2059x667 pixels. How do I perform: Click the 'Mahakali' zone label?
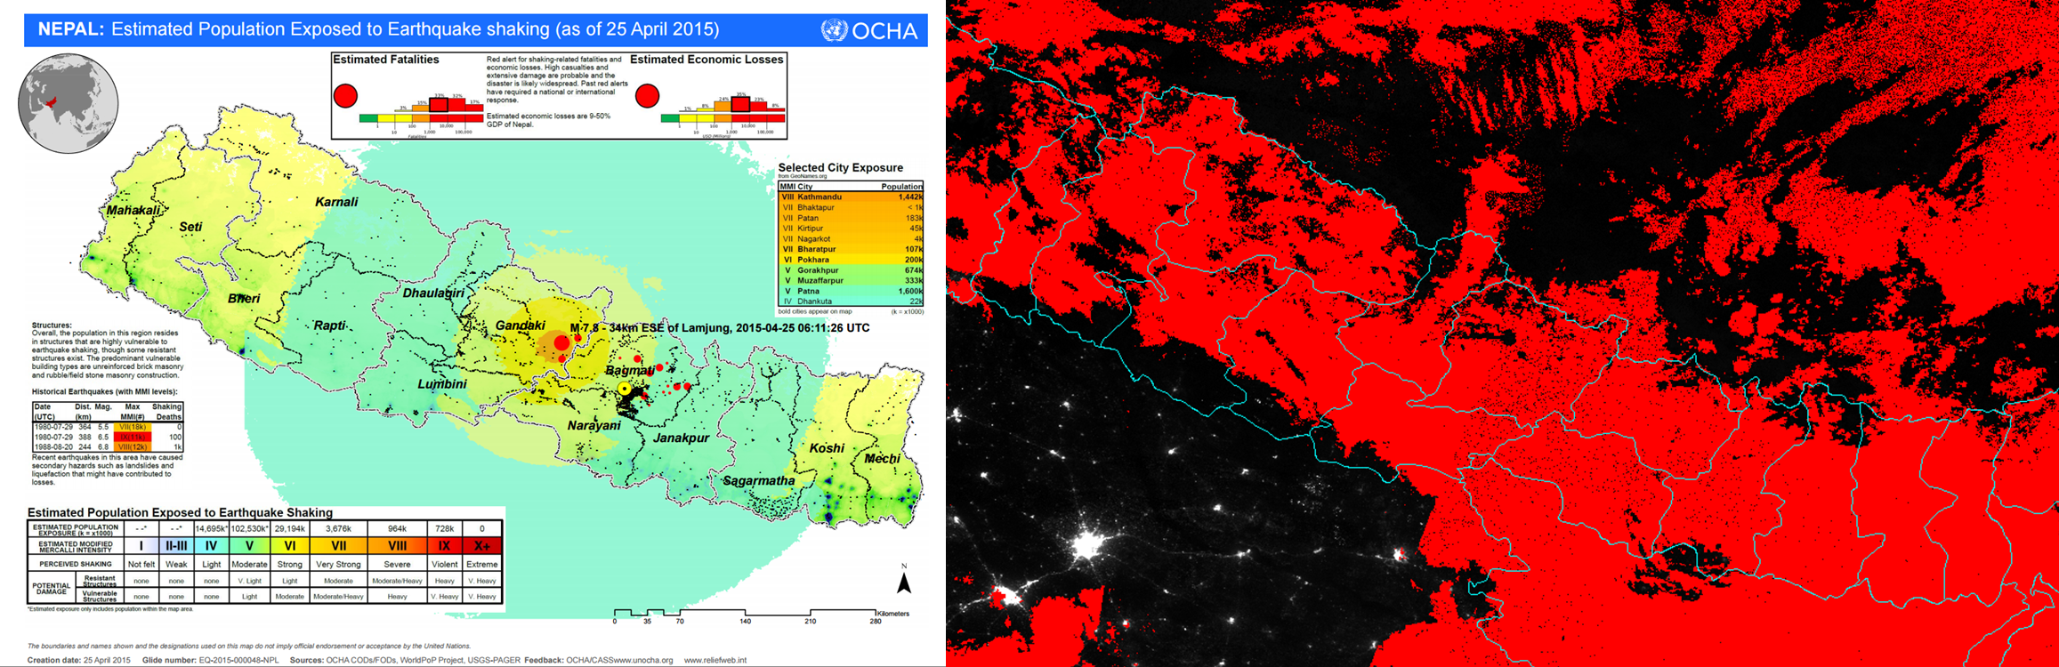click(133, 211)
